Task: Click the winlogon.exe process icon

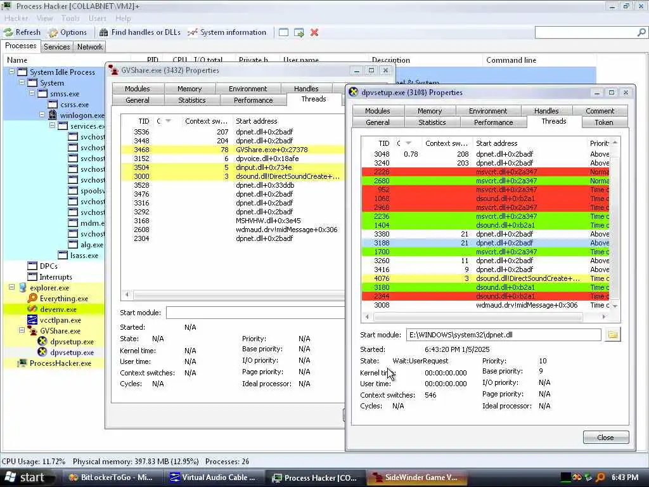Action: [x=53, y=115]
